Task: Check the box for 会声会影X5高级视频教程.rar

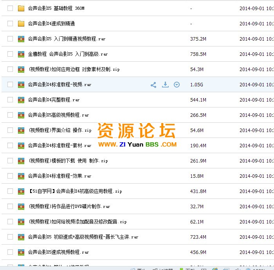Action: 10,115
